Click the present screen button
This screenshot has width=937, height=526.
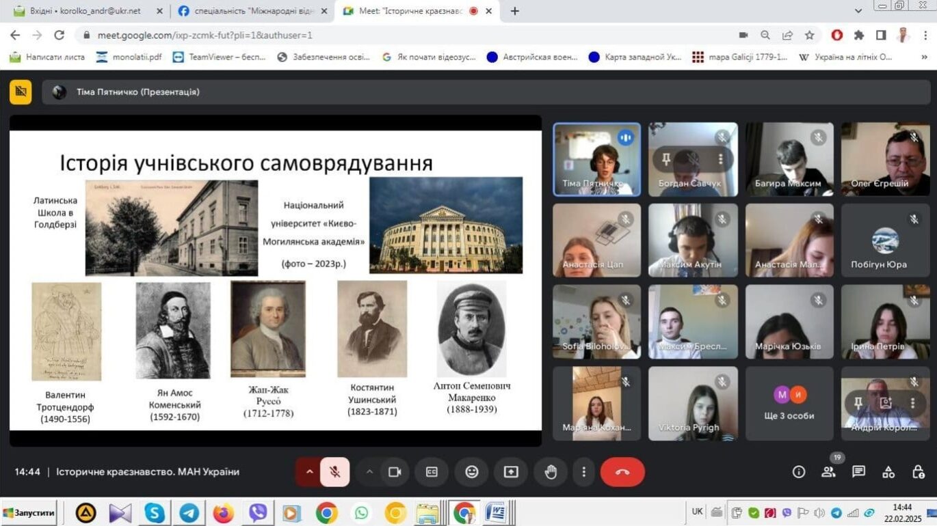(x=511, y=472)
